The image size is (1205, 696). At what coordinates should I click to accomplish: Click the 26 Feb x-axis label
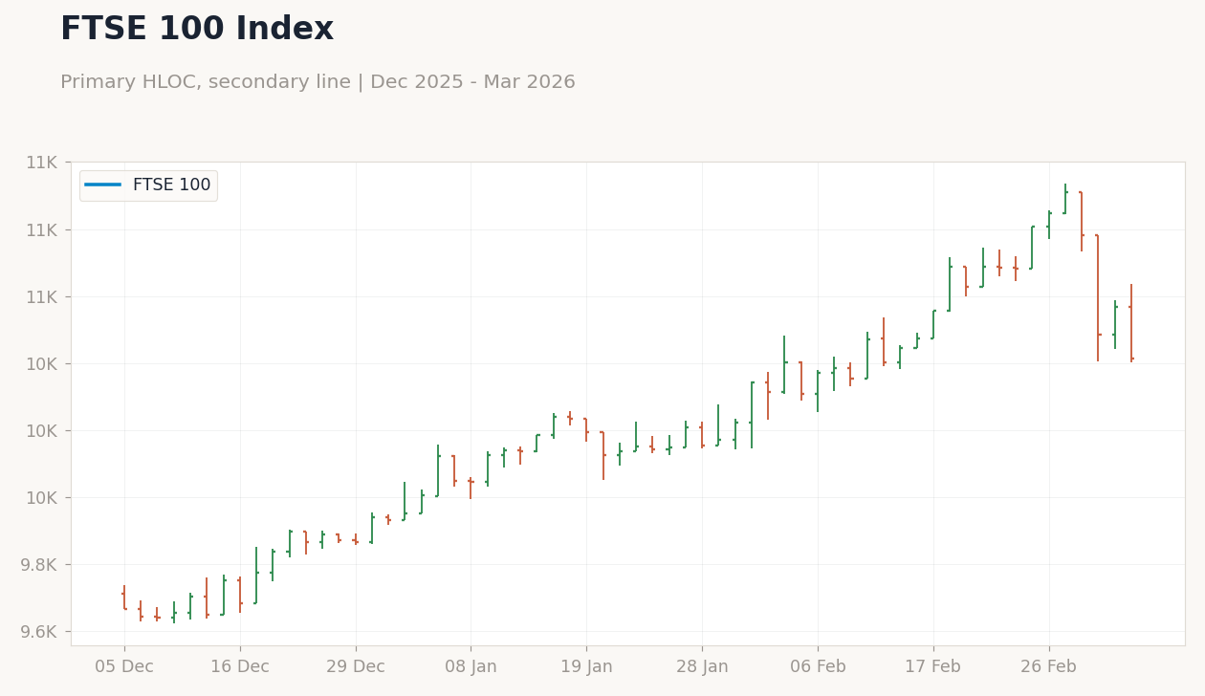point(1048,666)
